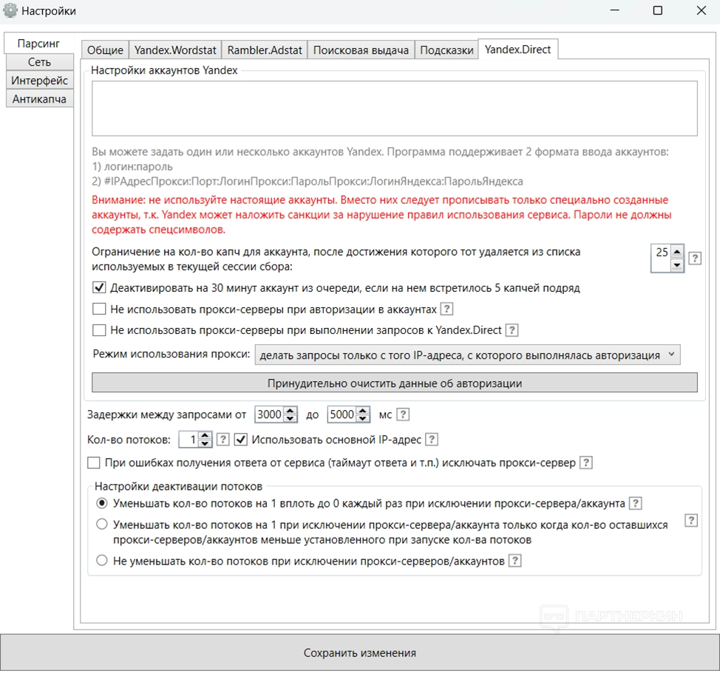Open 'Режим использования прокси' dropdown
The height and width of the screenshot is (673, 720).
[467, 355]
